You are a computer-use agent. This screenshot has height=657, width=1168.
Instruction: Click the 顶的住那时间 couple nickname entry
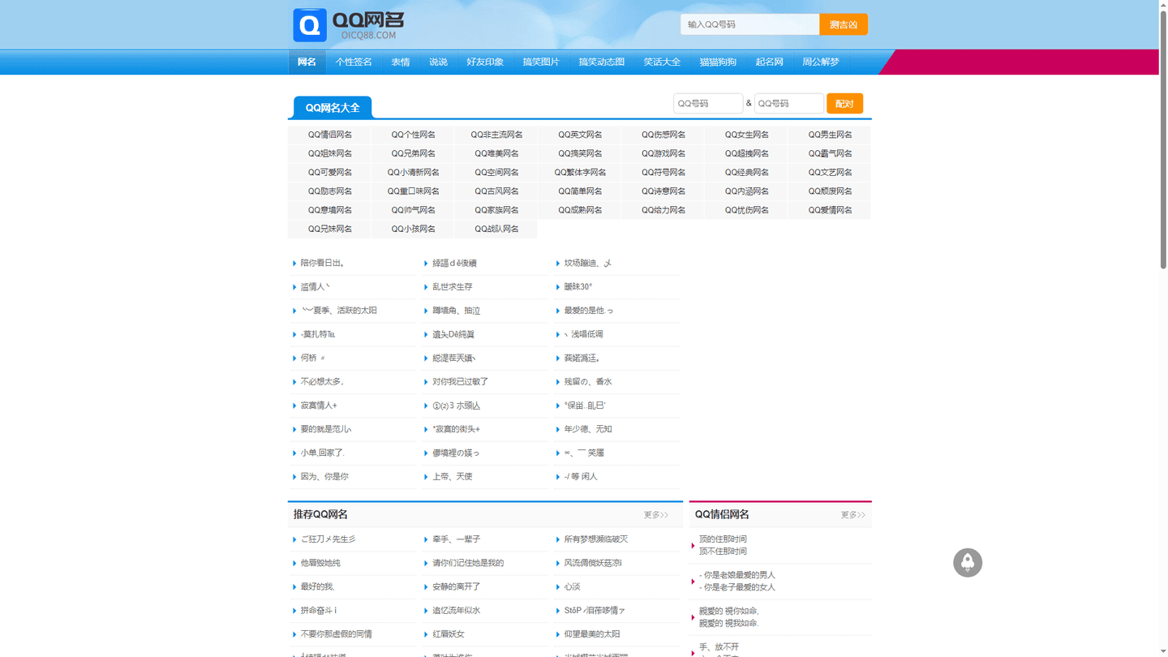pyautogui.click(x=723, y=539)
